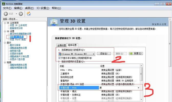Click main panel vertical scrollbar thumb
The height and width of the screenshot is (102, 172).
170,44
